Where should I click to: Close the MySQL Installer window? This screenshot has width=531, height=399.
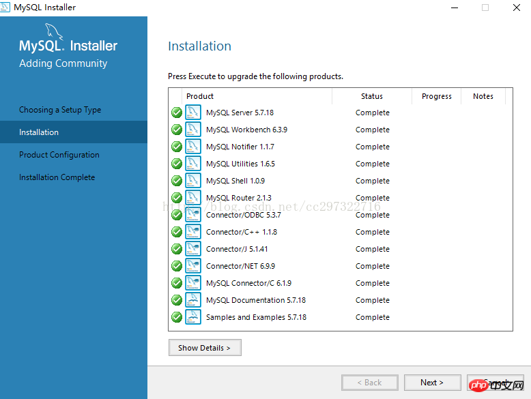point(516,8)
